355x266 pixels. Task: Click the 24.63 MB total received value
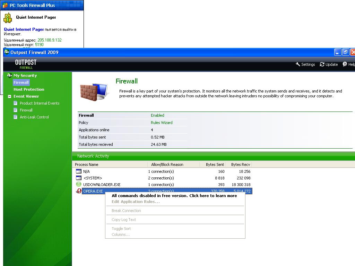coord(159,144)
